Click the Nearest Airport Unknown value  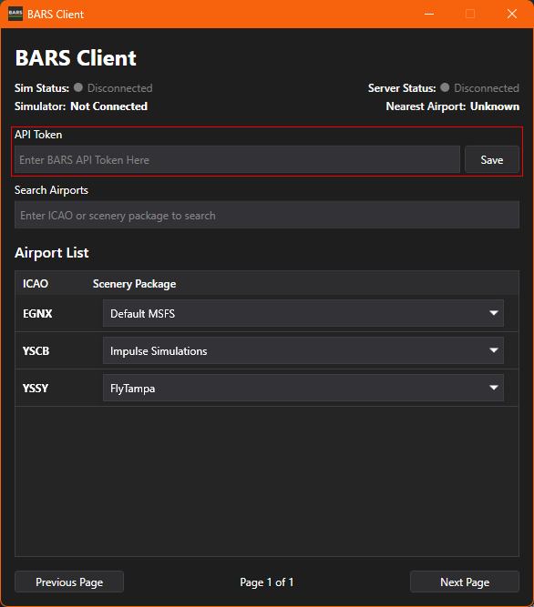tap(495, 106)
